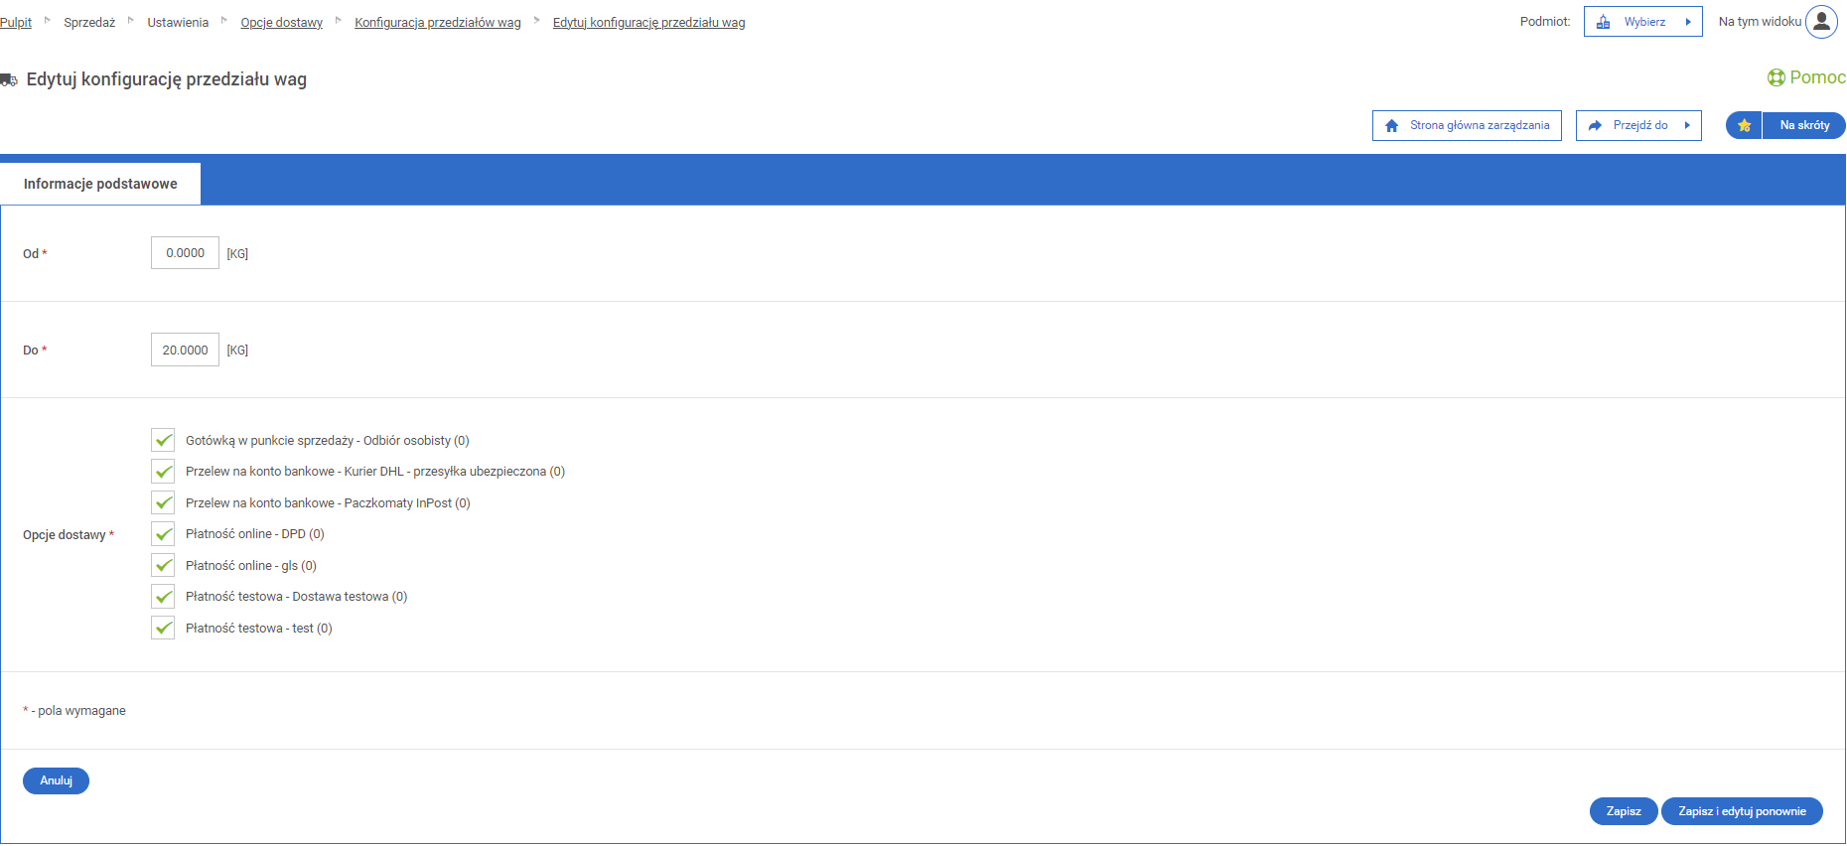Uncheck Płatność online - DPD checkbox
1847x846 pixels.
163,534
